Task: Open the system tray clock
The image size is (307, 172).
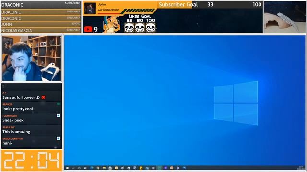Action: coord(300,168)
